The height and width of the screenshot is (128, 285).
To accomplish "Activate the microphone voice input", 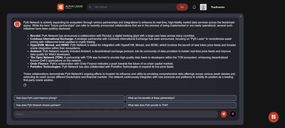I will click(233, 114).
